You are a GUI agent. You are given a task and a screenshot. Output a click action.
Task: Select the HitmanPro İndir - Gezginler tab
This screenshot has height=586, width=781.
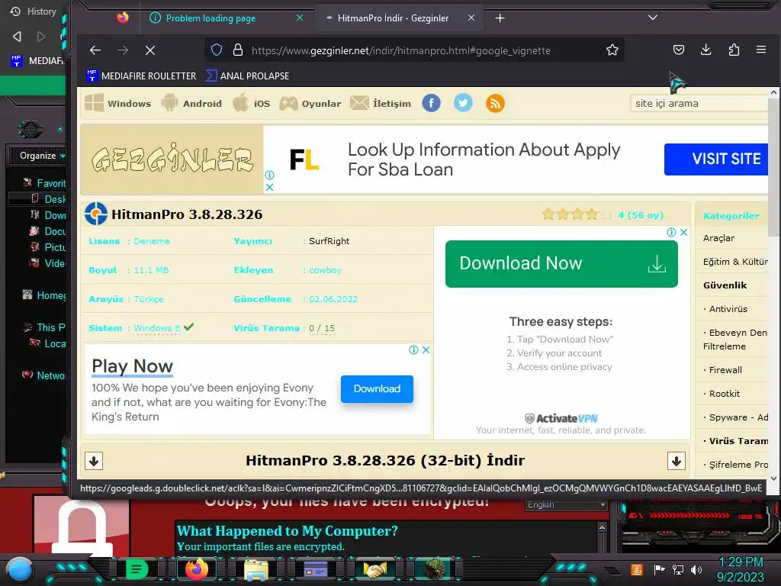pos(393,18)
